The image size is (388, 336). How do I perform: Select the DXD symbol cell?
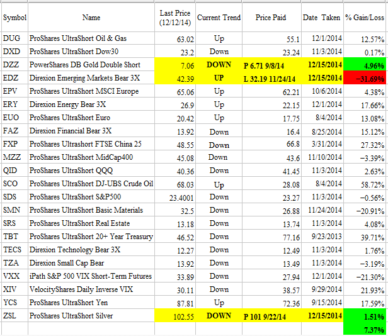[x=14, y=52]
